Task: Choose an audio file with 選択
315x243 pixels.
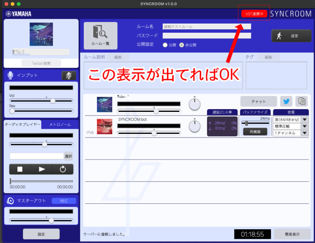Action: click(x=68, y=156)
